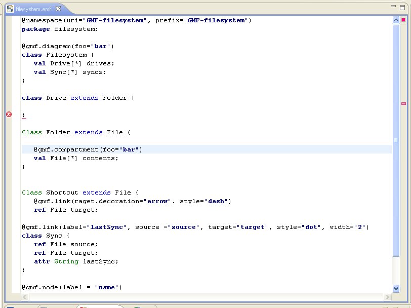Image resolution: width=411 pixels, height=308 pixels.
Task: Click the underlined closing brace with error
Action: pos(24,115)
